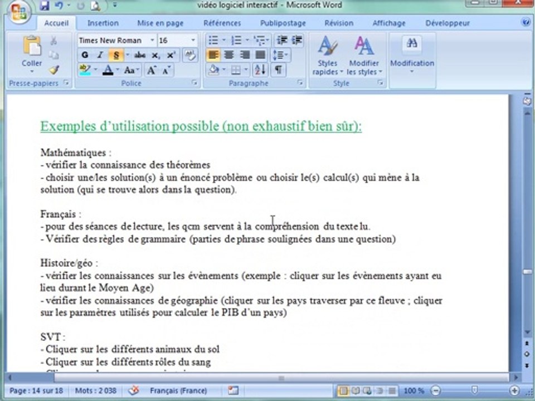Image resolution: width=535 pixels, height=401 pixels.
Task: Open underline style dropdown arrow
Action: (128, 55)
